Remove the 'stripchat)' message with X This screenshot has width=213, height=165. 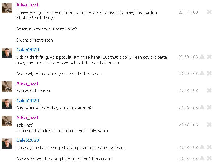pos(209,125)
